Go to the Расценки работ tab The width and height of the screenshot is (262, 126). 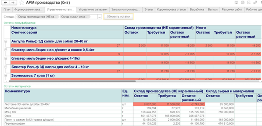[232, 10]
